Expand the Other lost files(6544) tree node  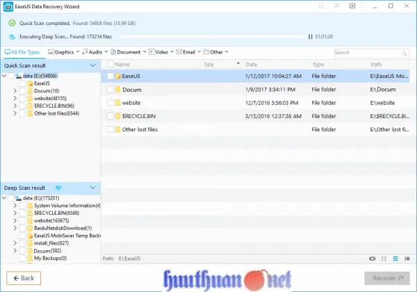tap(15, 113)
